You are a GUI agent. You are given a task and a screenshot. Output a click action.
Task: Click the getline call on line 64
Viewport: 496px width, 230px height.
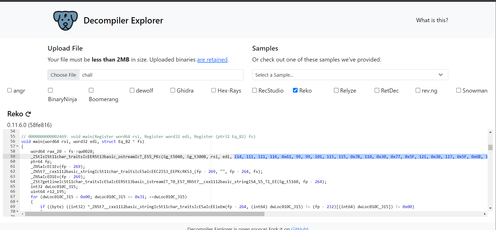pyautogui.click(x=179, y=182)
